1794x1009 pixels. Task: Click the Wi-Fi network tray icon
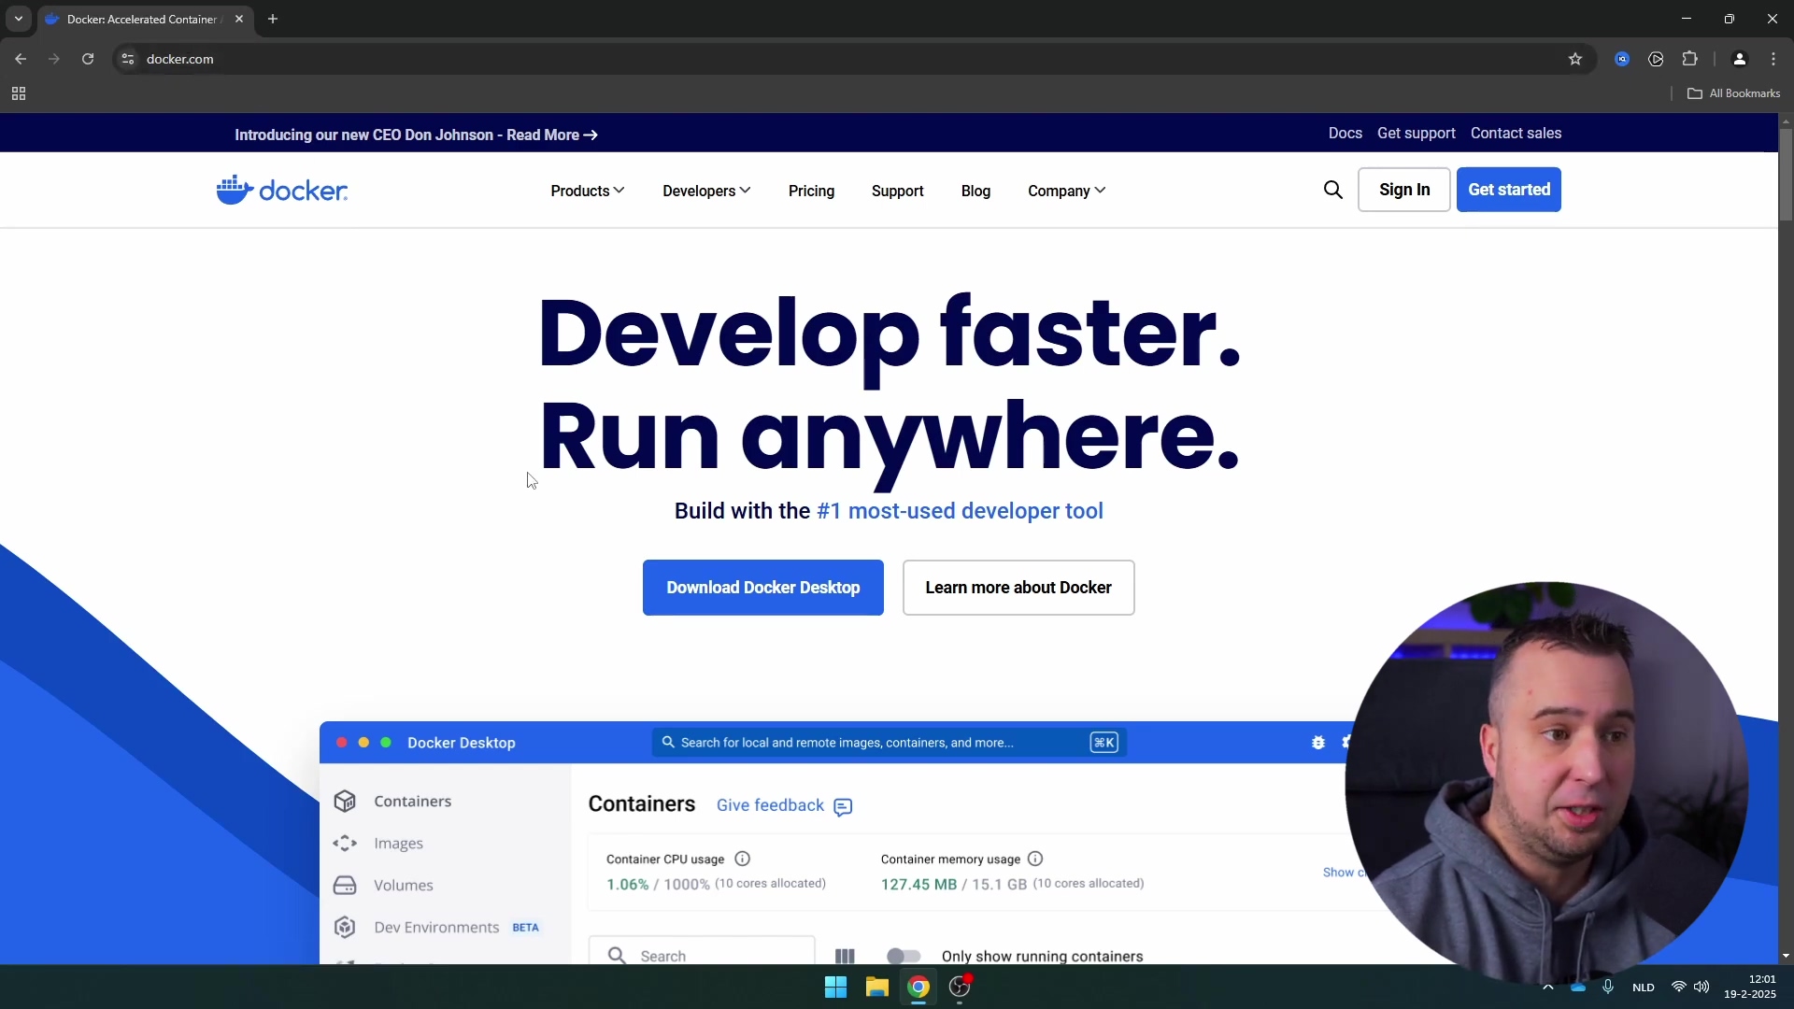pyautogui.click(x=1678, y=987)
